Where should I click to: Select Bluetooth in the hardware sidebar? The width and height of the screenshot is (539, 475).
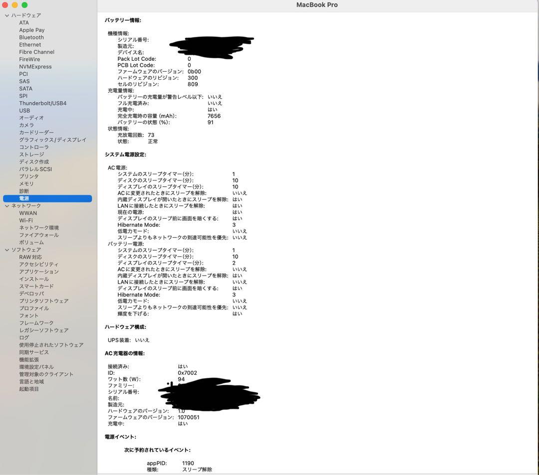pos(31,37)
